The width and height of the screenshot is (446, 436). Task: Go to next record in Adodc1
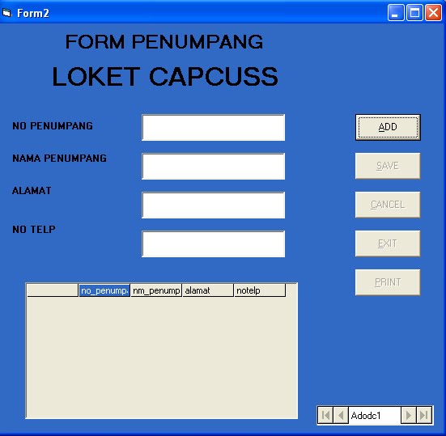click(409, 415)
